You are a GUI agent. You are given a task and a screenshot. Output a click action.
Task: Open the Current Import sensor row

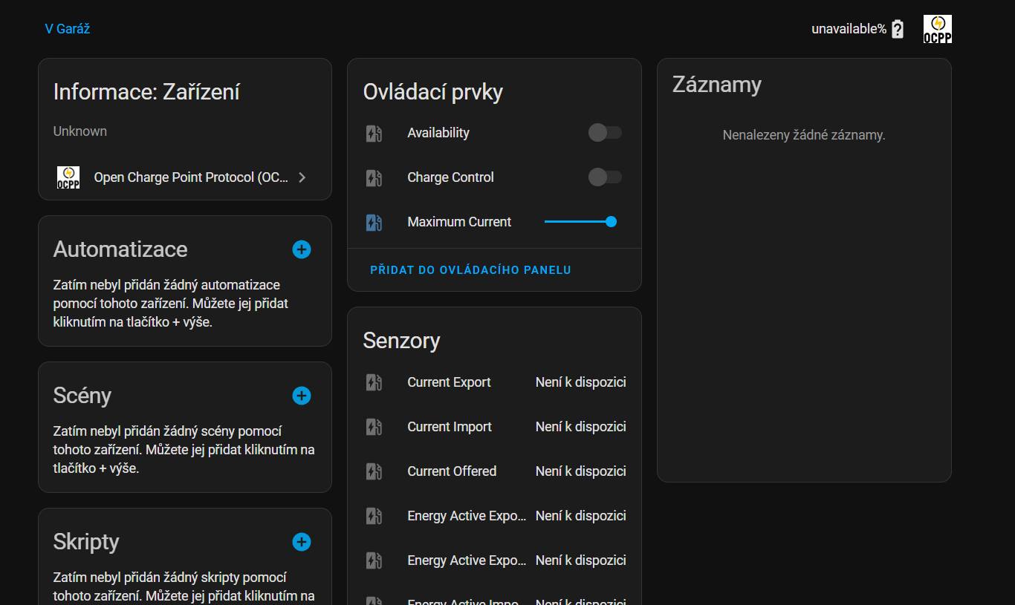pyautogui.click(x=450, y=427)
